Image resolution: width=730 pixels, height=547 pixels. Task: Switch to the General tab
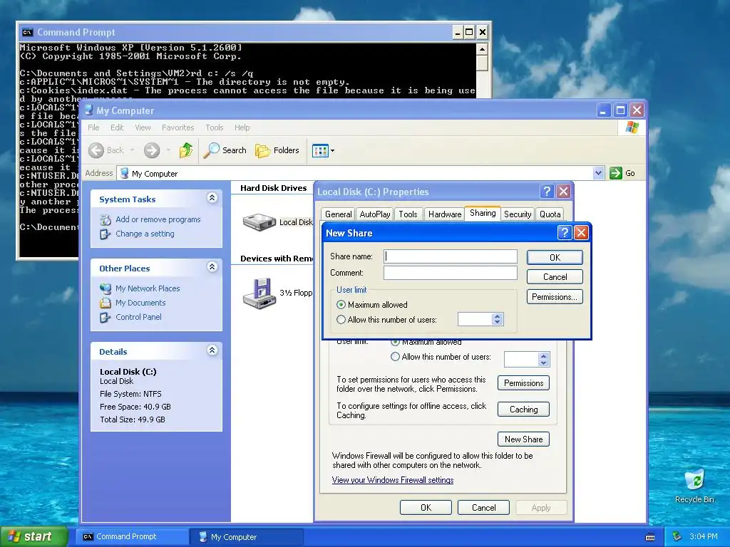338,214
